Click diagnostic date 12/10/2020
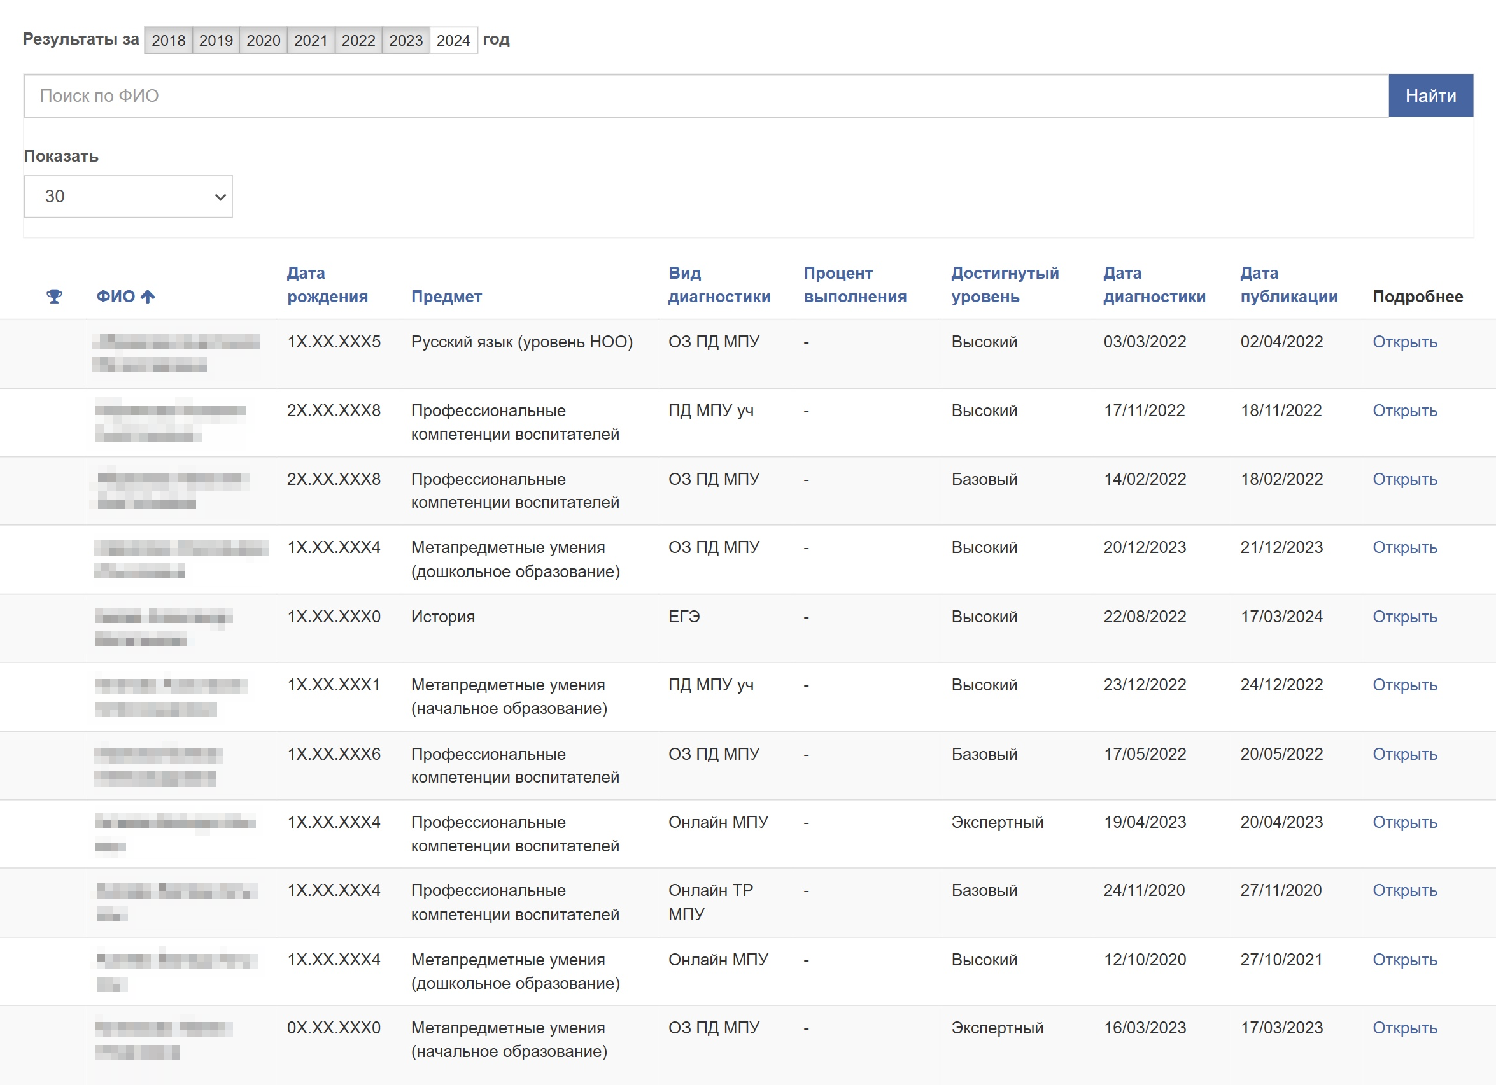1496x1085 pixels. (x=1145, y=960)
